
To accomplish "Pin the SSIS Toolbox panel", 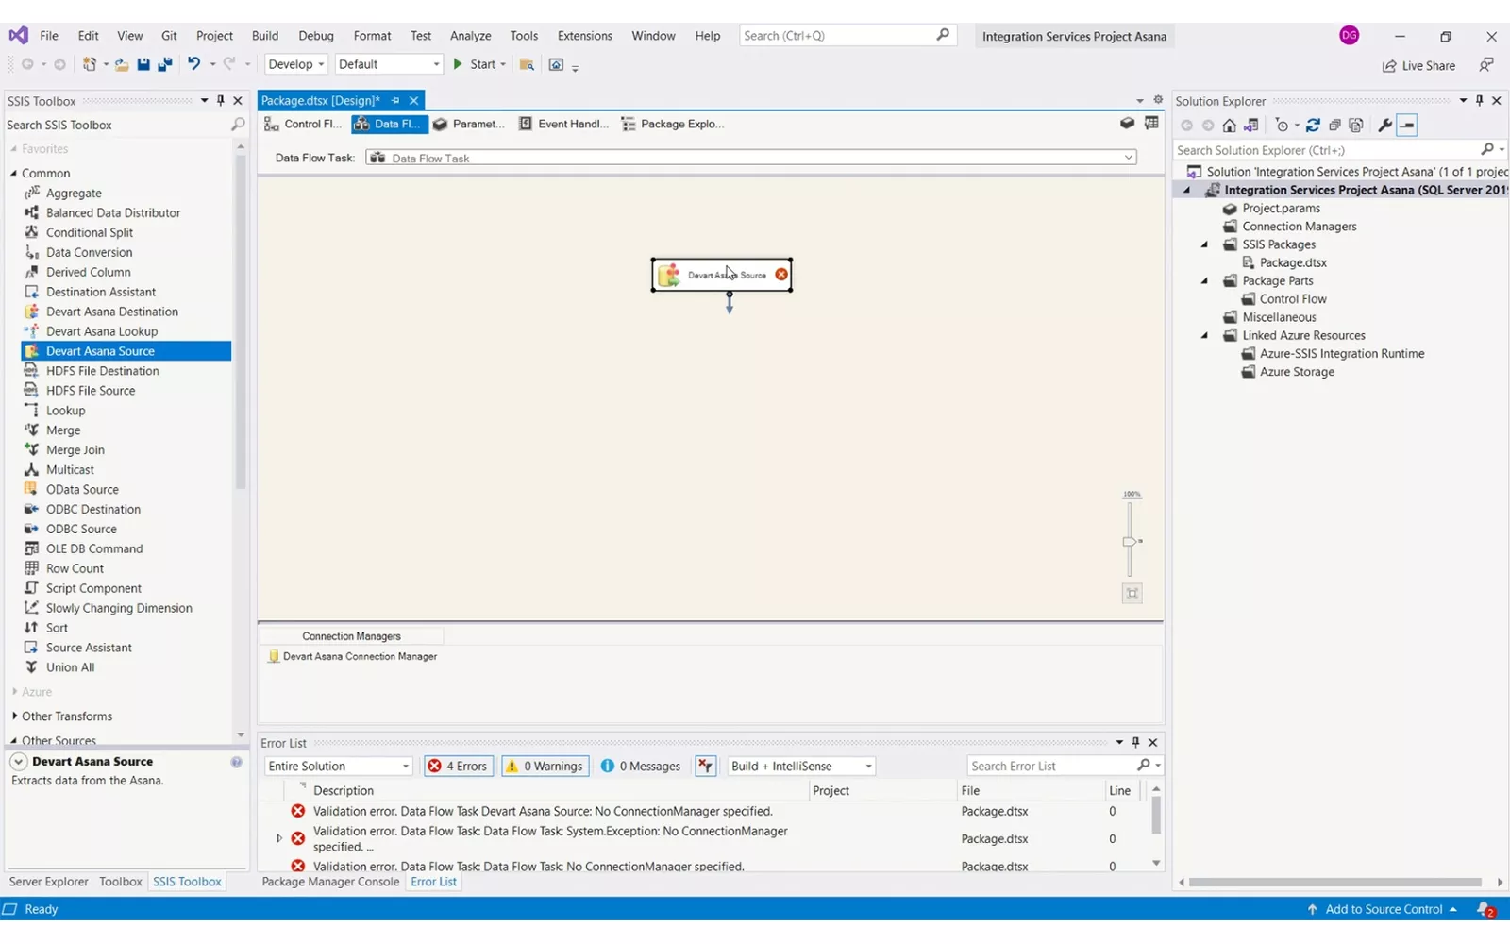I will pyautogui.click(x=221, y=101).
